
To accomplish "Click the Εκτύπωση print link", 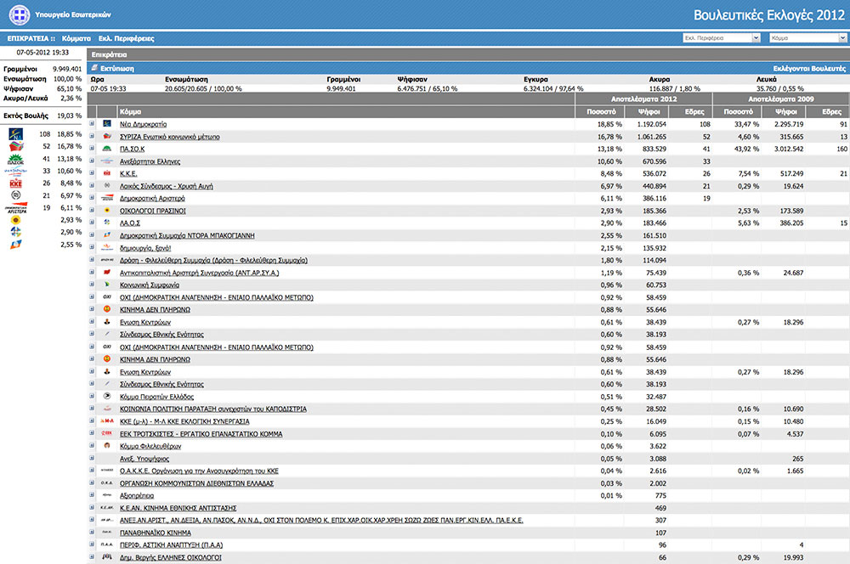I will click(x=117, y=68).
